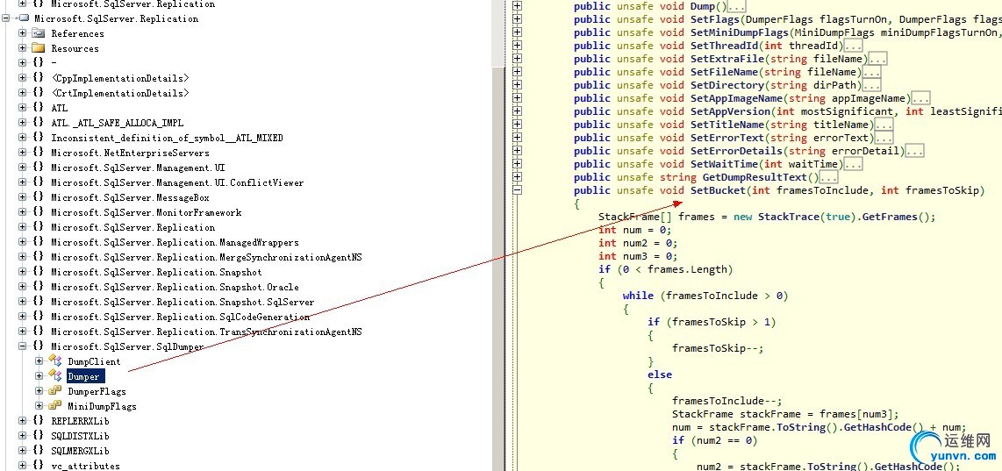Collapse the Microsoft.SqlServer.SqlDumper namespace node
Screen dimensions: 1002x471
22,346
